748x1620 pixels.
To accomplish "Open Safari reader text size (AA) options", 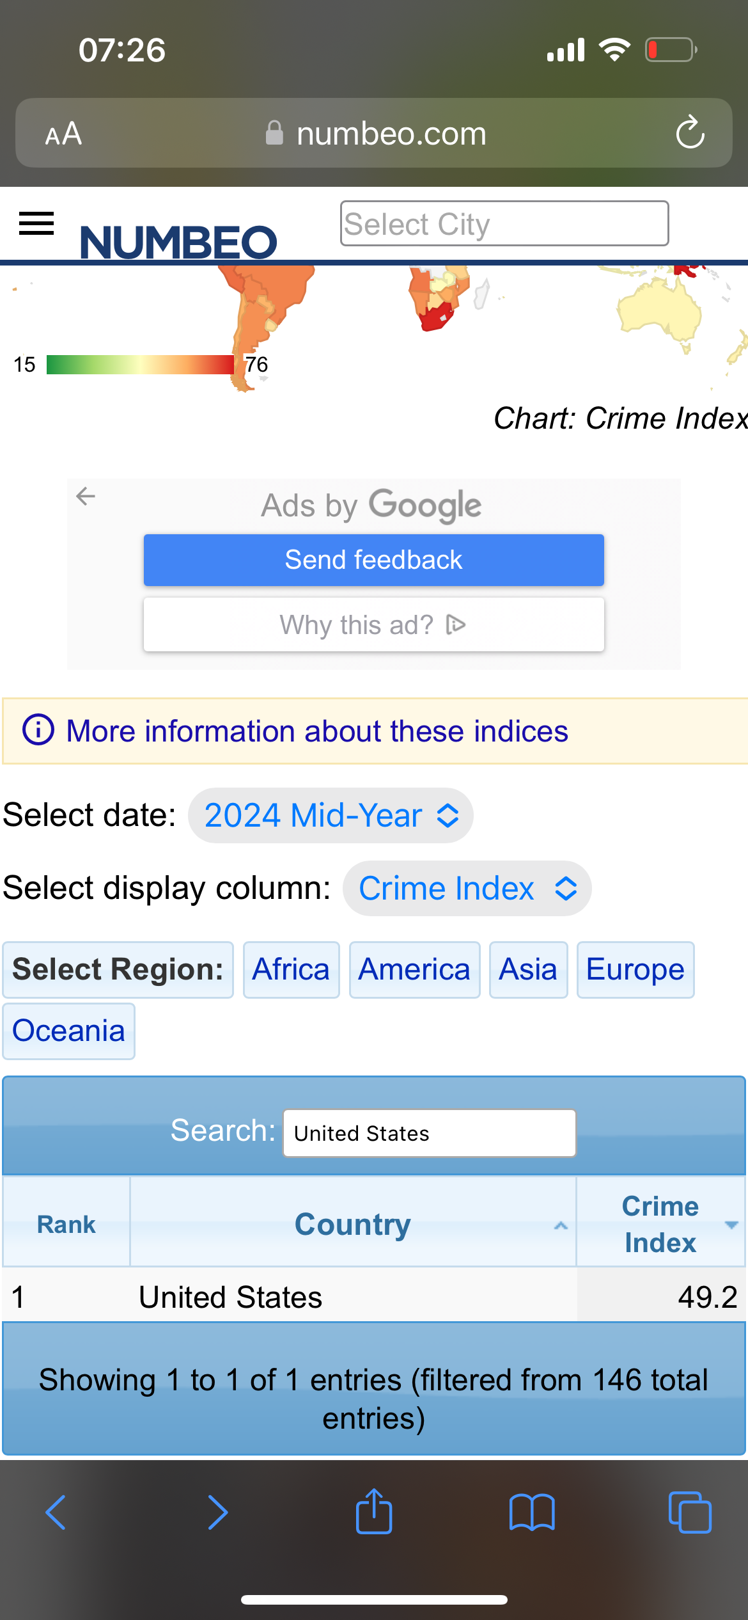I will (x=63, y=134).
